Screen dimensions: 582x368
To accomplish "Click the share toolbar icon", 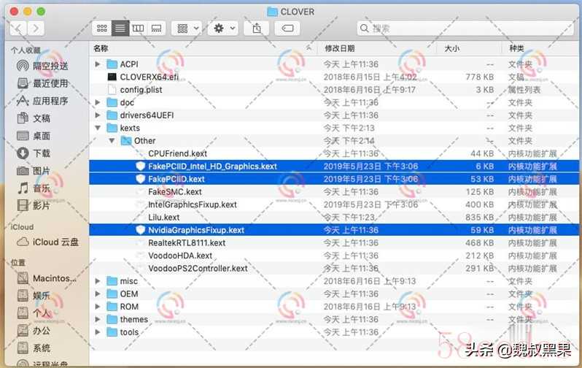I will pos(257,28).
